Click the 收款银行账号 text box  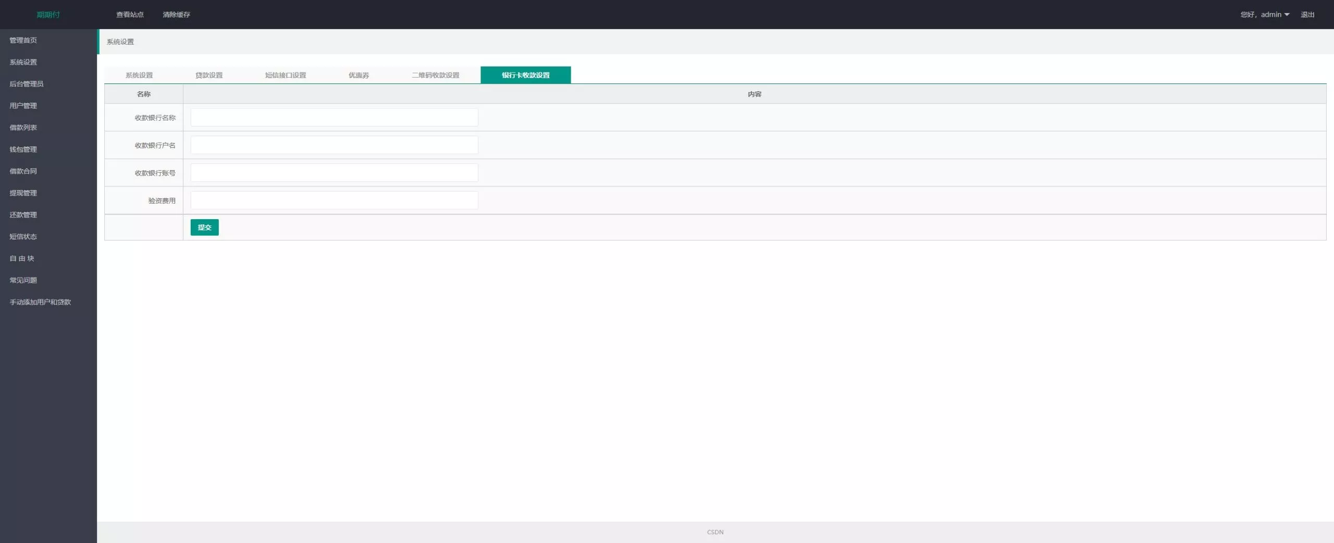[x=334, y=172]
